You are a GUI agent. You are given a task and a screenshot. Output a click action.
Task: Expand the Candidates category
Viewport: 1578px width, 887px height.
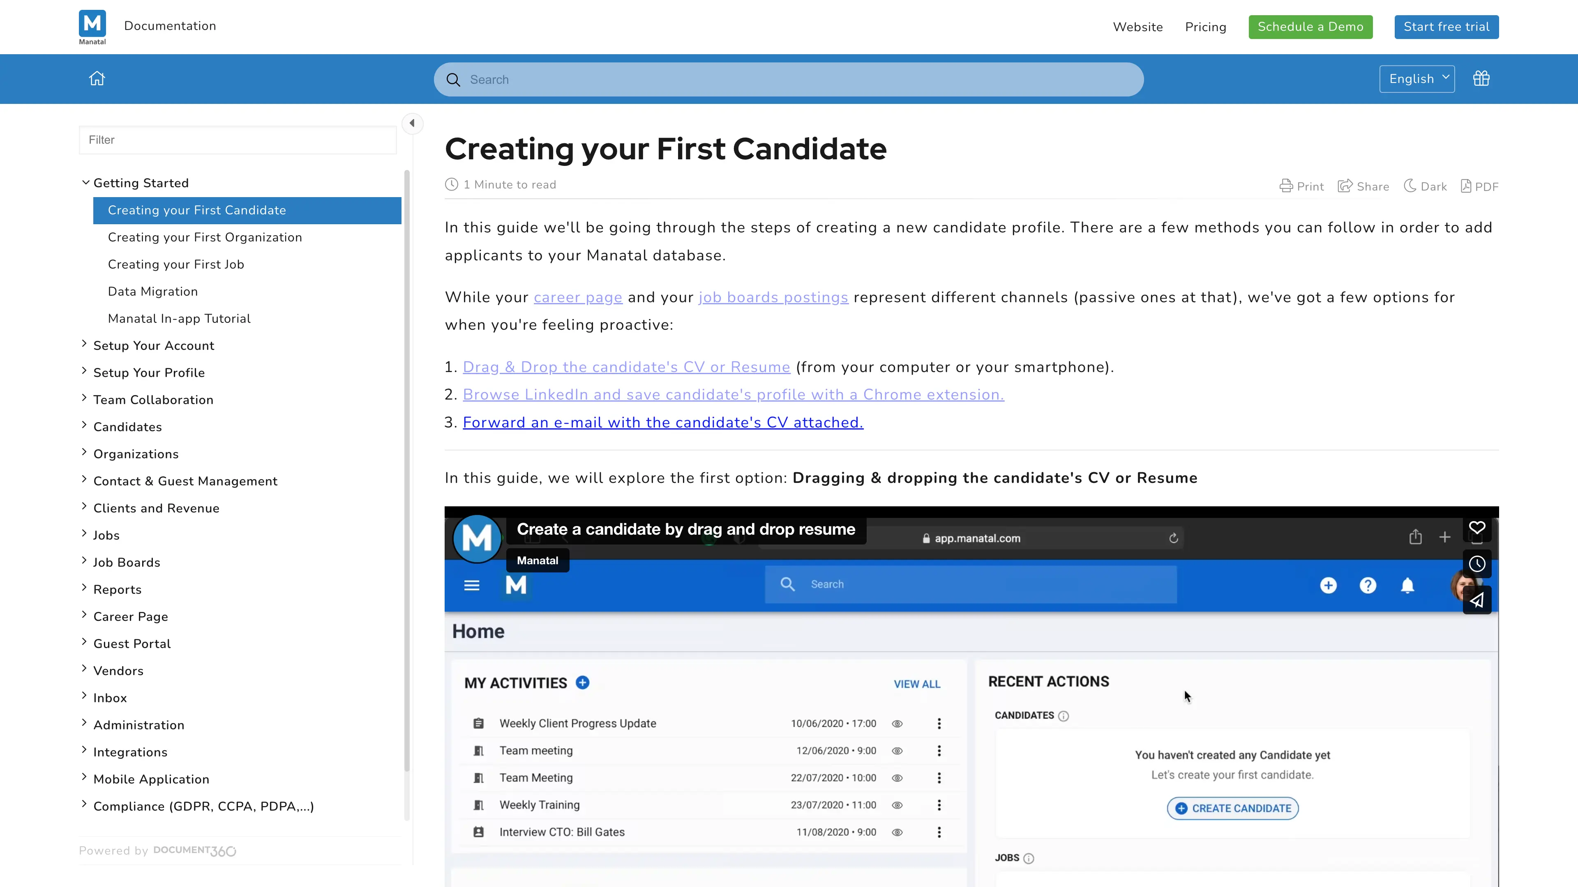point(84,425)
